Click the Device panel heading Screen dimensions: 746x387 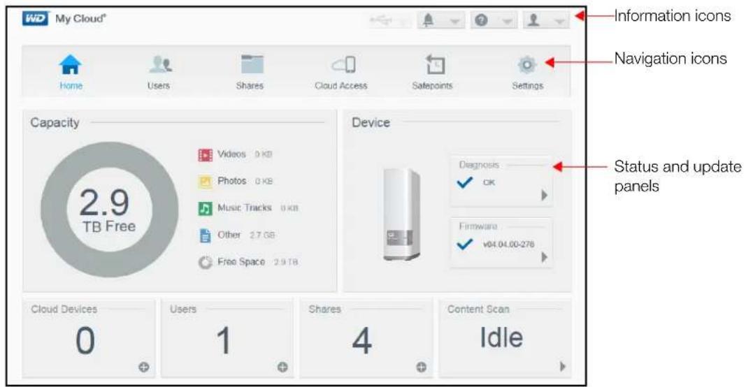(x=371, y=123)
